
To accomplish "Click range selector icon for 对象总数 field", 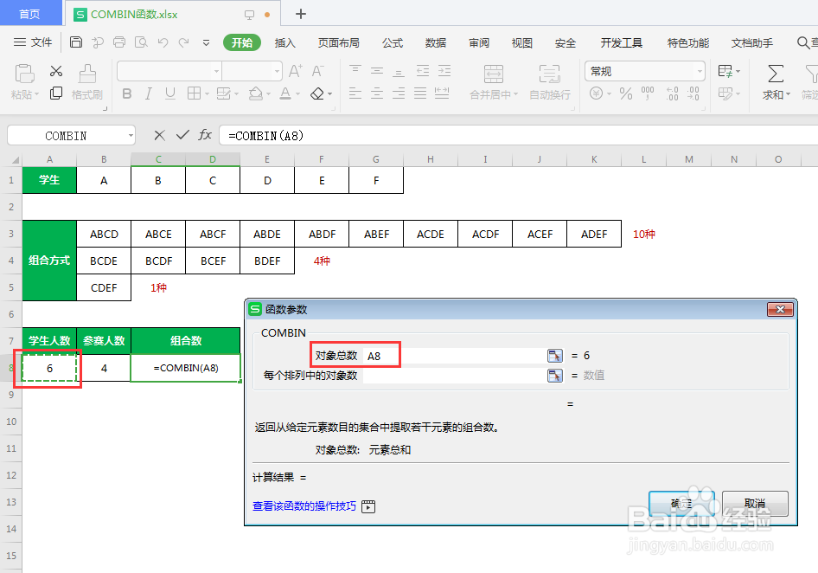I will pos(555,356).
